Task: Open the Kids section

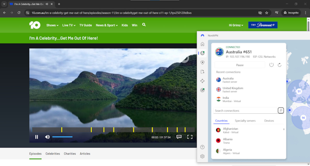Action: (x=125, y=25)
